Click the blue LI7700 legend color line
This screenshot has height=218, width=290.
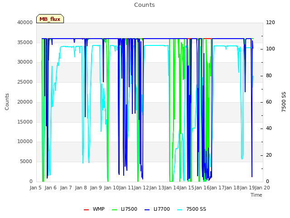click(x=147, y=210)
